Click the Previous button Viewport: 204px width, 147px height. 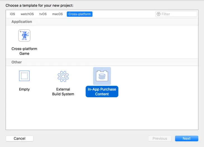(x=160, y=138)
